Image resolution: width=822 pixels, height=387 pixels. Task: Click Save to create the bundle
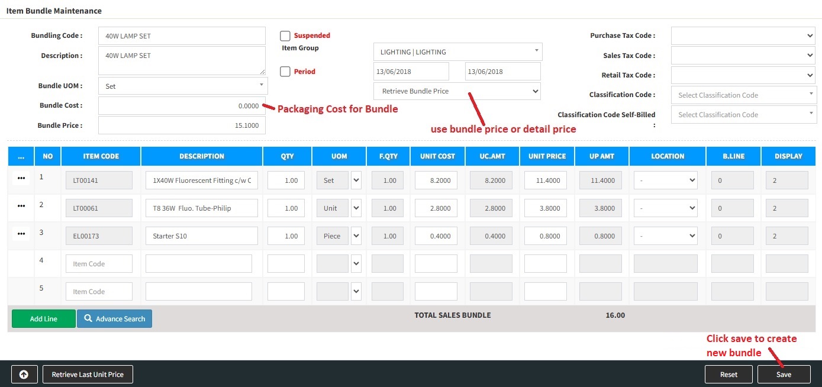coord(784,375)
